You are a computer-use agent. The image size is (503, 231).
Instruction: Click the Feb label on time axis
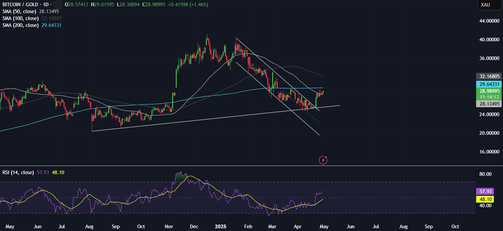247,226
